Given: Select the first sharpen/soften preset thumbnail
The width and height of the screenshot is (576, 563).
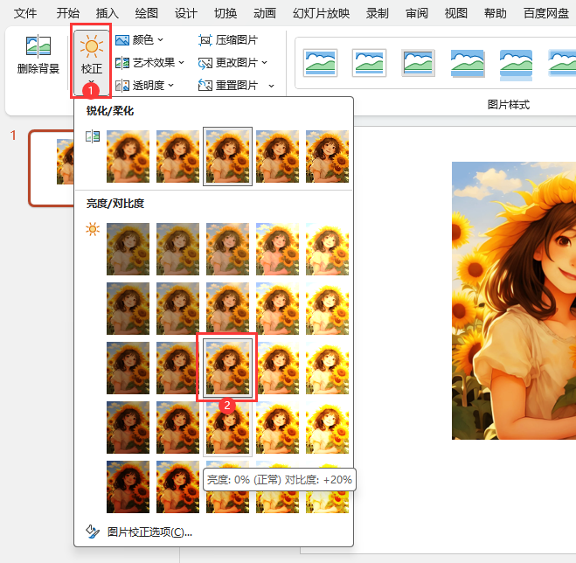Looking at the screenshot, I should (x=128, y=156).
